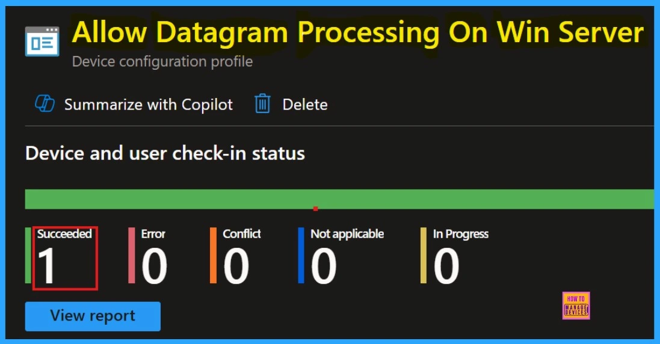660x344 pixels.
Task: Click the green Succeeded color indicator
Action: pos(28,255)
